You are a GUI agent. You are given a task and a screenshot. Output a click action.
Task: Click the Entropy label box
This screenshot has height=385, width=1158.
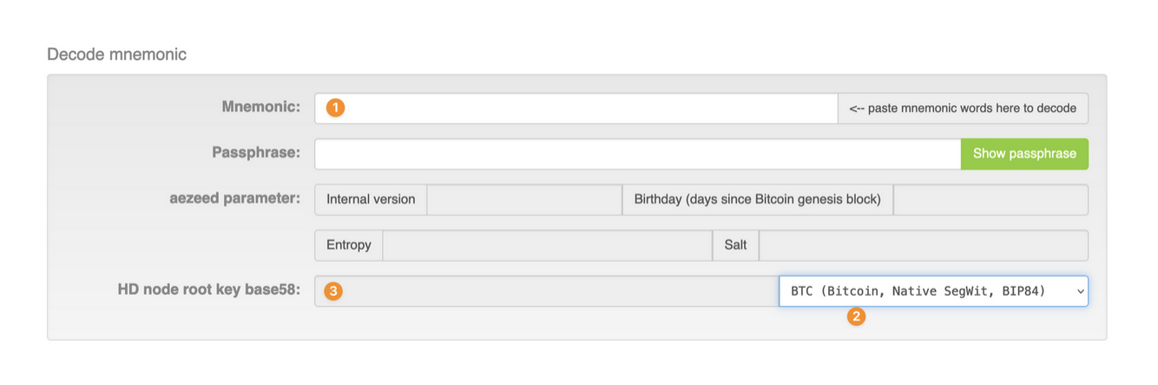pos(349,245)
